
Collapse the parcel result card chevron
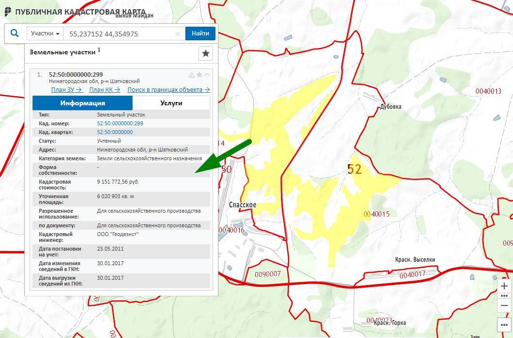[207, 75]
